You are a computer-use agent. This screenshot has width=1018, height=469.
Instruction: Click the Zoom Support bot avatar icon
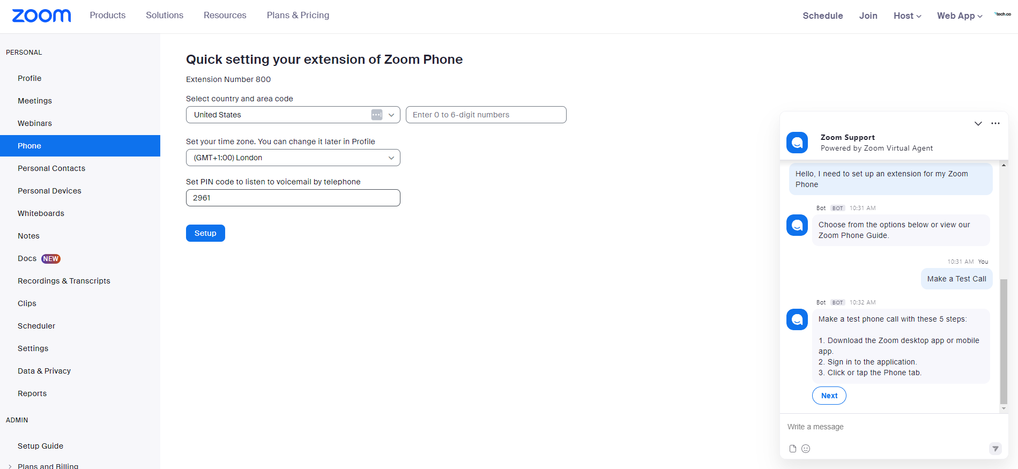(x=797, y=143)
